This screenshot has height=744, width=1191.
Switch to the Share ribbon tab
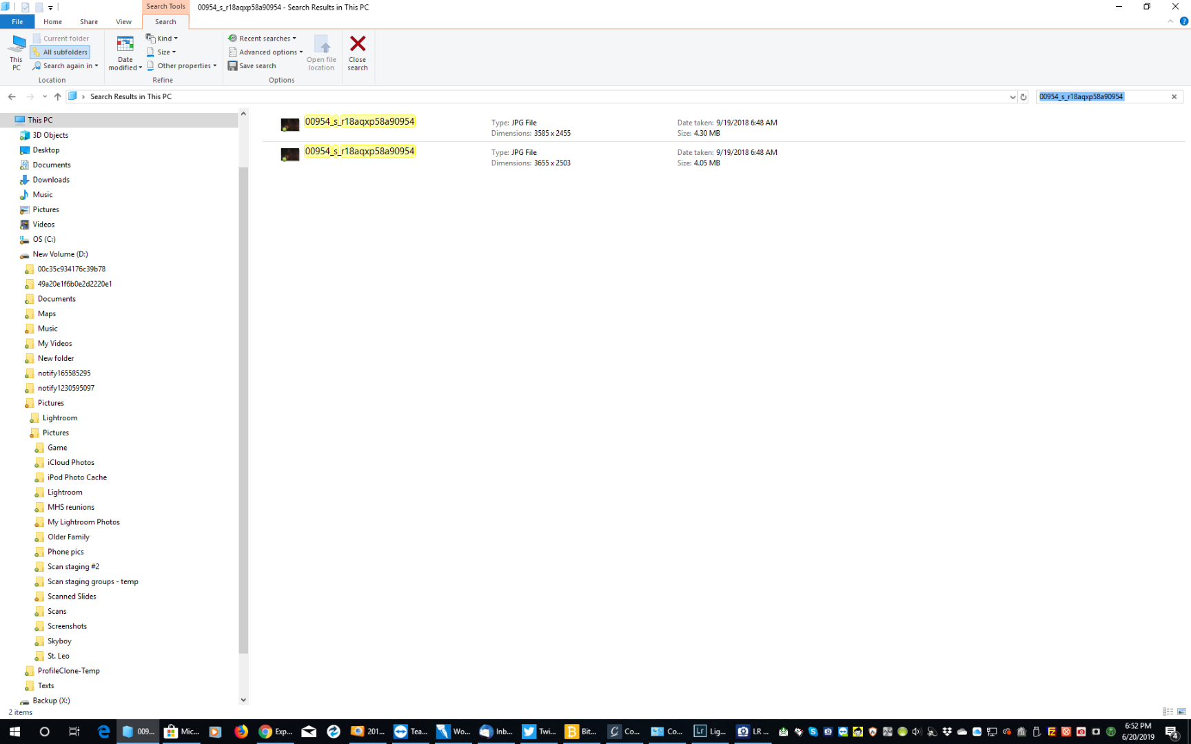(89, 22)
